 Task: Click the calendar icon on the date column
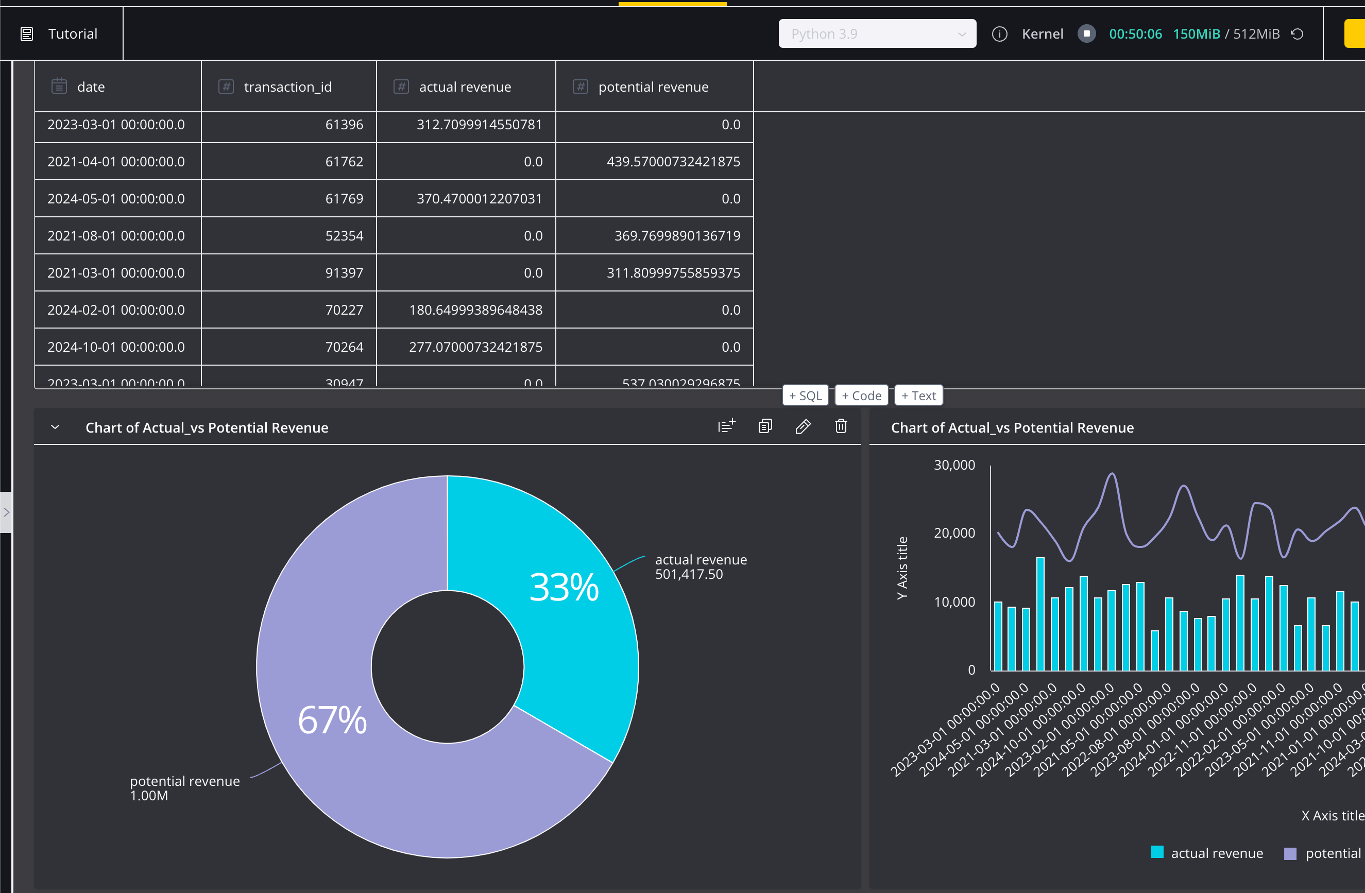coord(59,86)
